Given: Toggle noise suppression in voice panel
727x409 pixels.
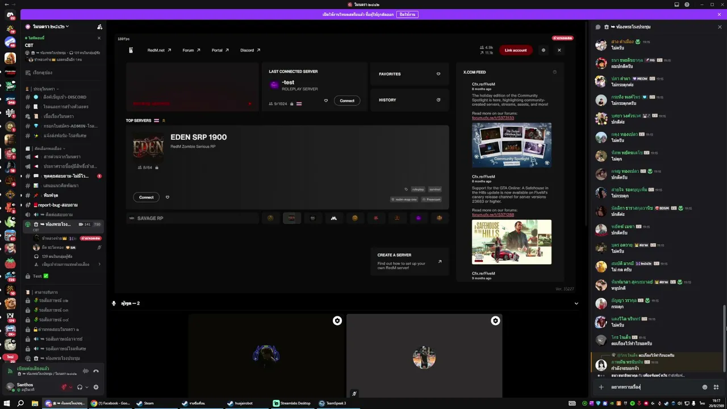Looking at the screenshot, I should click(x=86, y=371).
